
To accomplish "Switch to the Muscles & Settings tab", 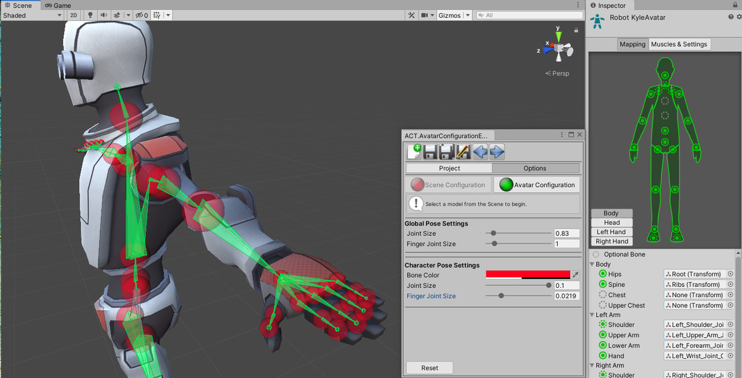I will 679,44.
